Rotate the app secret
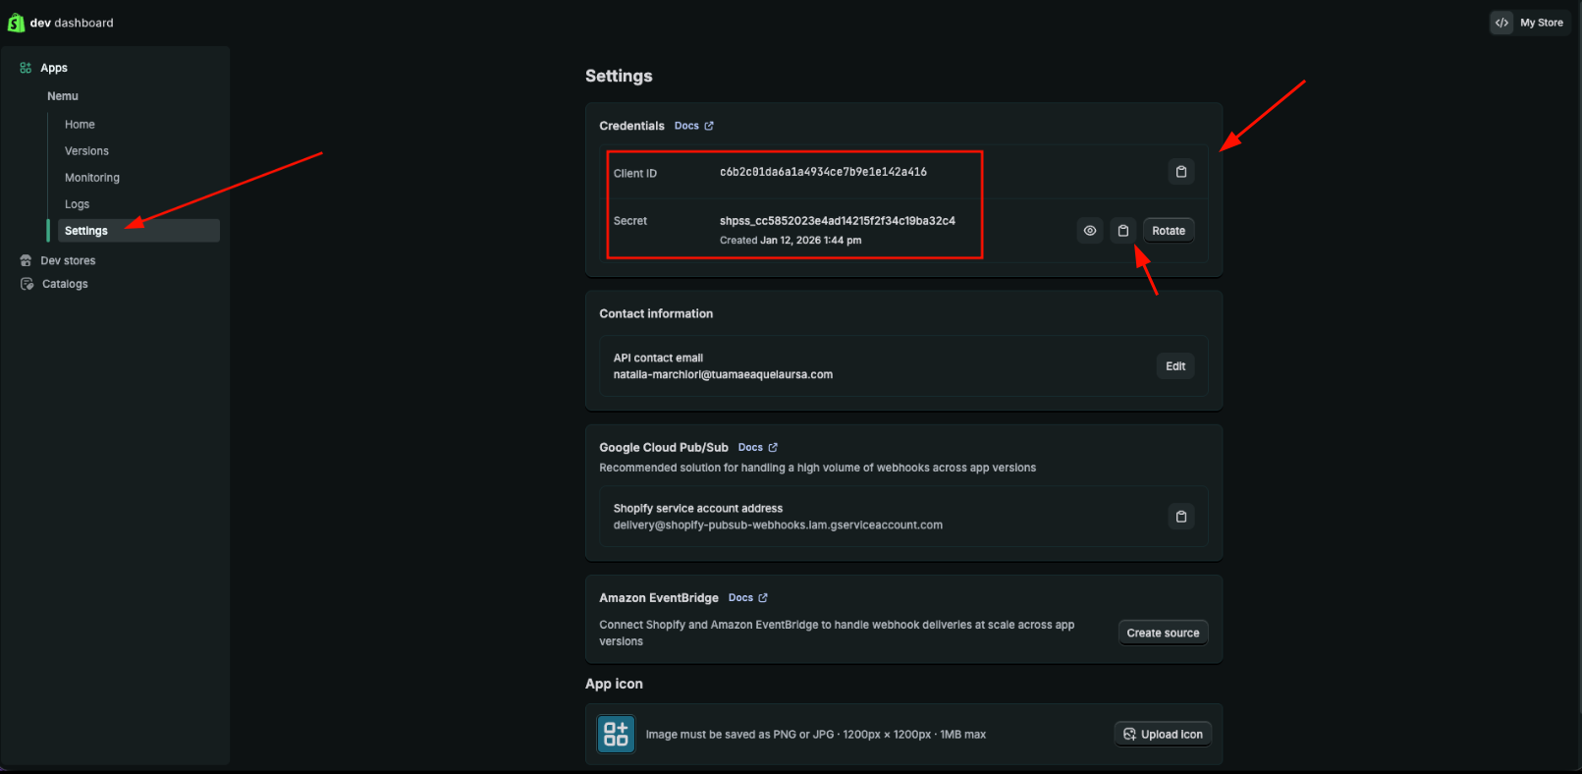This screenshot has width=1582, height=774. tap(1169, 231)
